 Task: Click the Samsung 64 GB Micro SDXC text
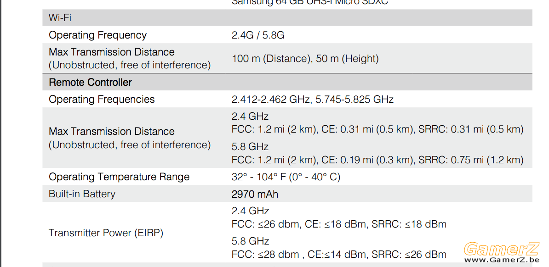point(310,2)
